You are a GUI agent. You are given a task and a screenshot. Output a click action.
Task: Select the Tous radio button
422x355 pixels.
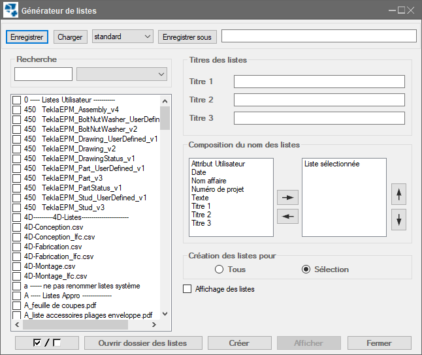point(219,270)
